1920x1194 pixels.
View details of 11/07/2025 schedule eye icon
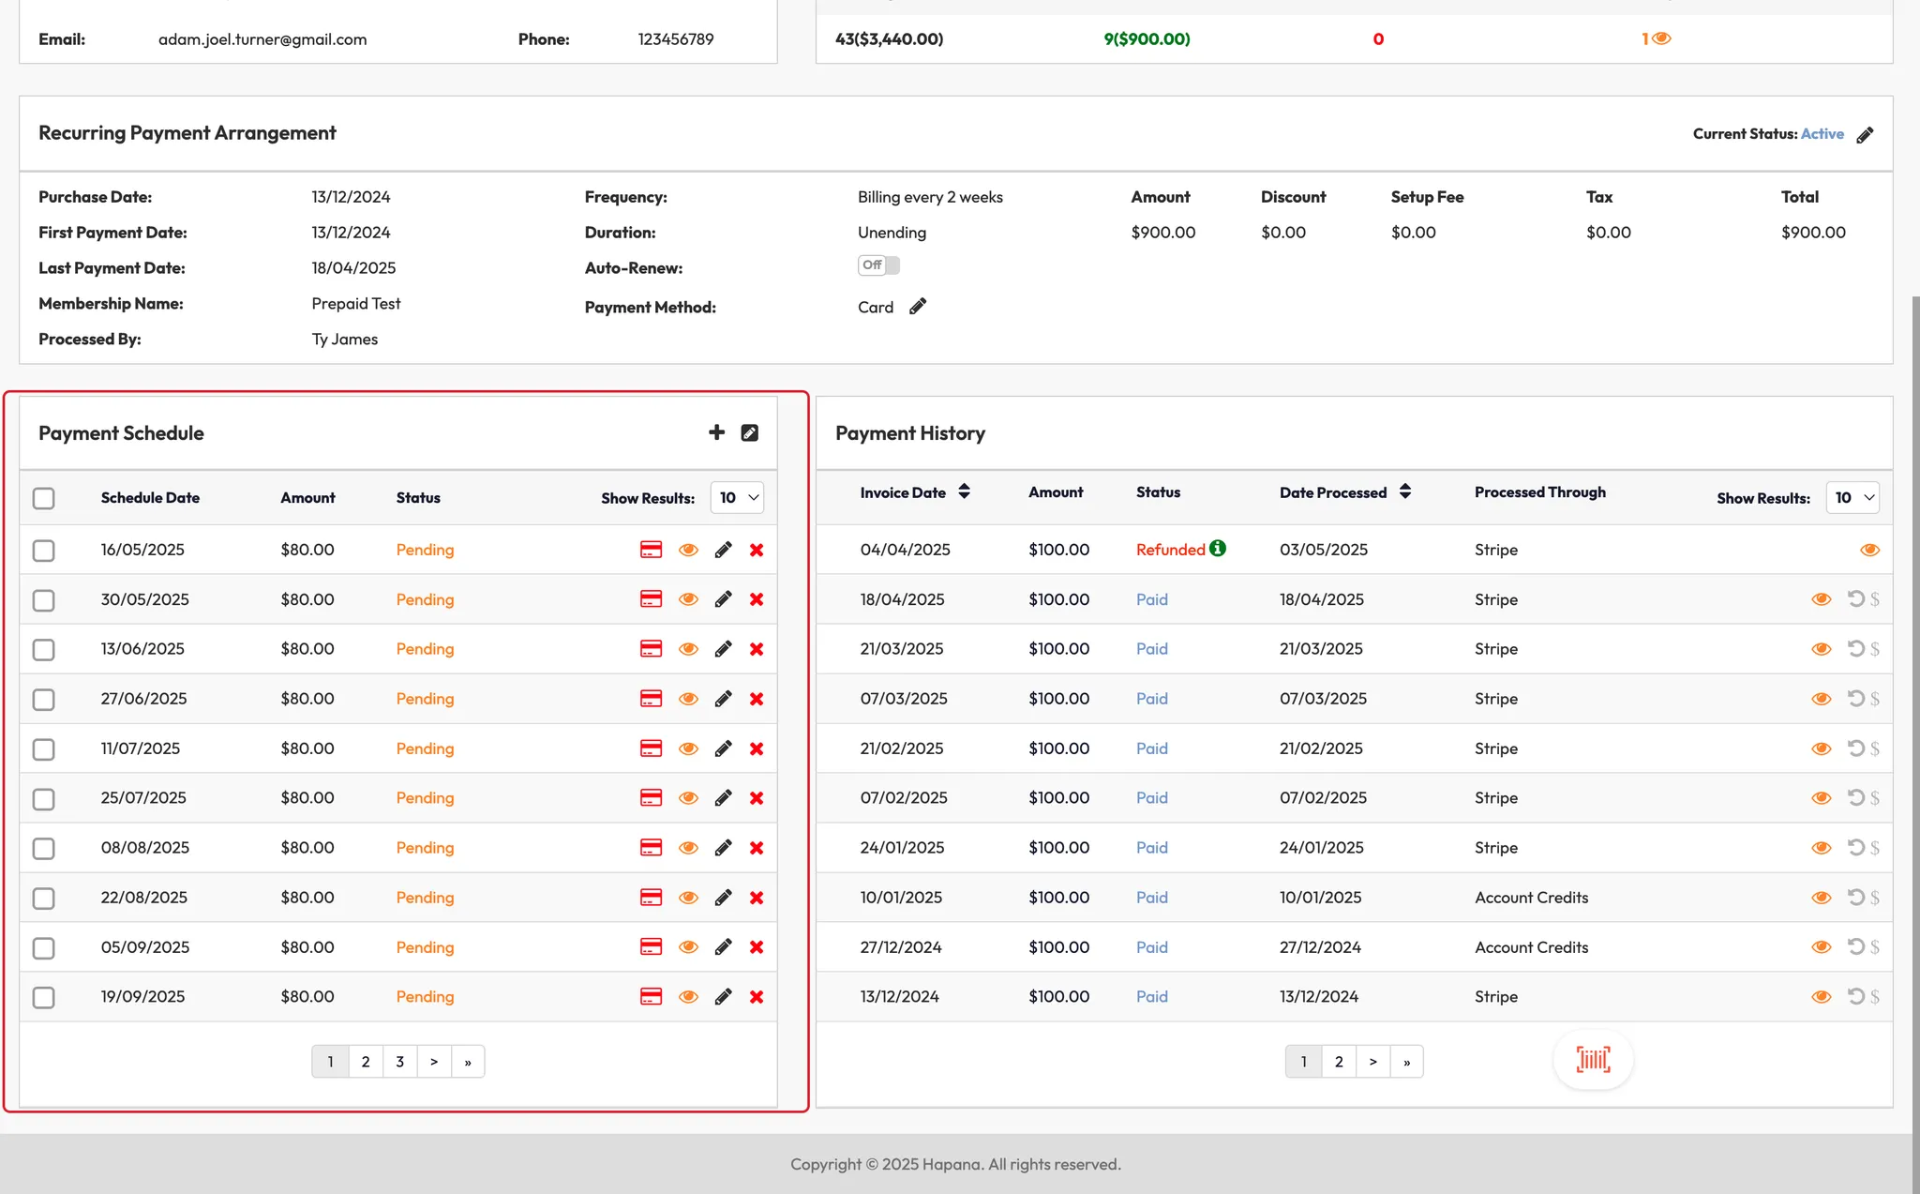tap(688, 748)
